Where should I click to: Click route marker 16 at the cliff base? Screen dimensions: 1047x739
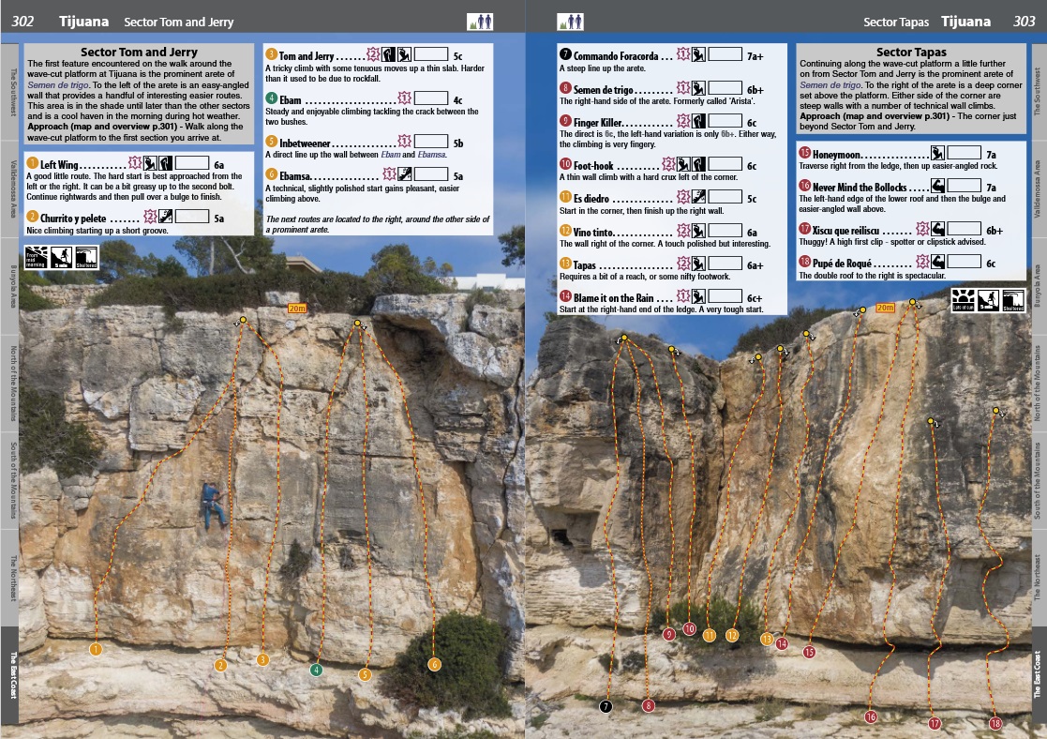(x=871, y=717)
